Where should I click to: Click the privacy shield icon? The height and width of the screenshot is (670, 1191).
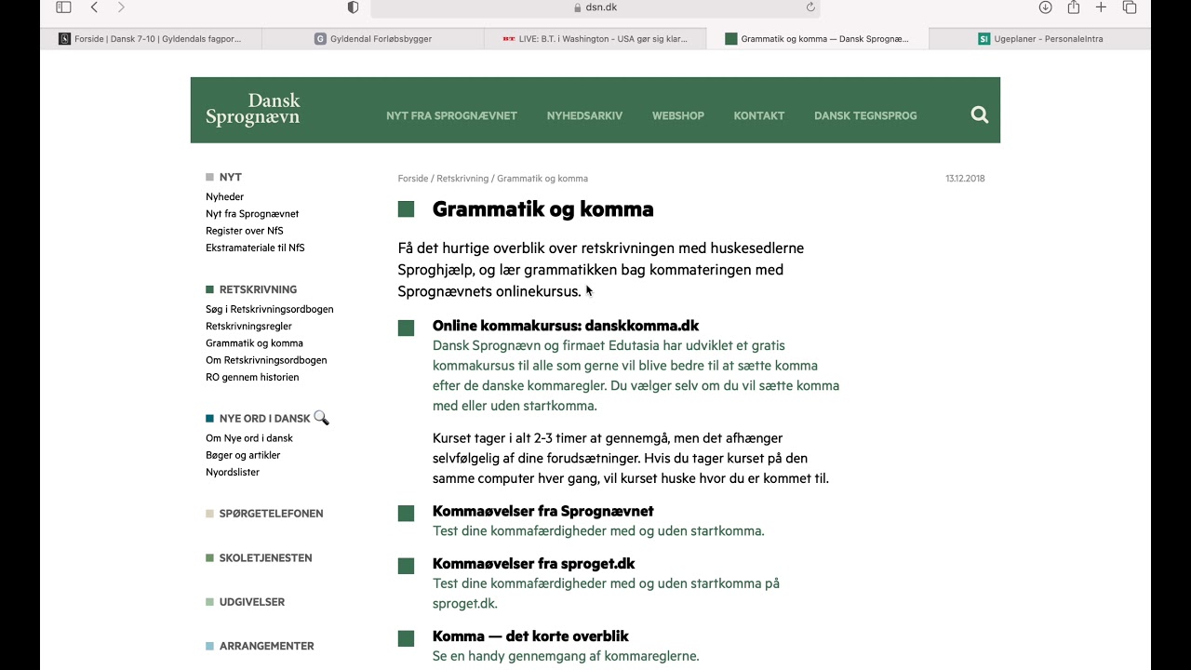(353, 7)
